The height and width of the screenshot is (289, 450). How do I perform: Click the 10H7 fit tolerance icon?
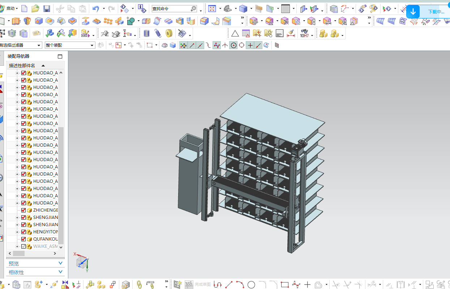click(x=304, y=34)
